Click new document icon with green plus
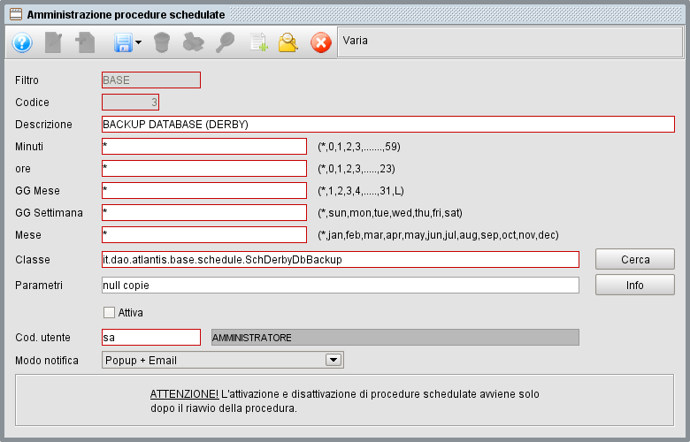Viewport: 690px width, 442px height. [x=257, y=42]
